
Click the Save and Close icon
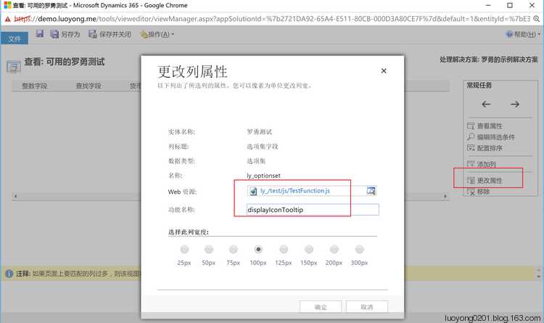(x=93, y=33)
